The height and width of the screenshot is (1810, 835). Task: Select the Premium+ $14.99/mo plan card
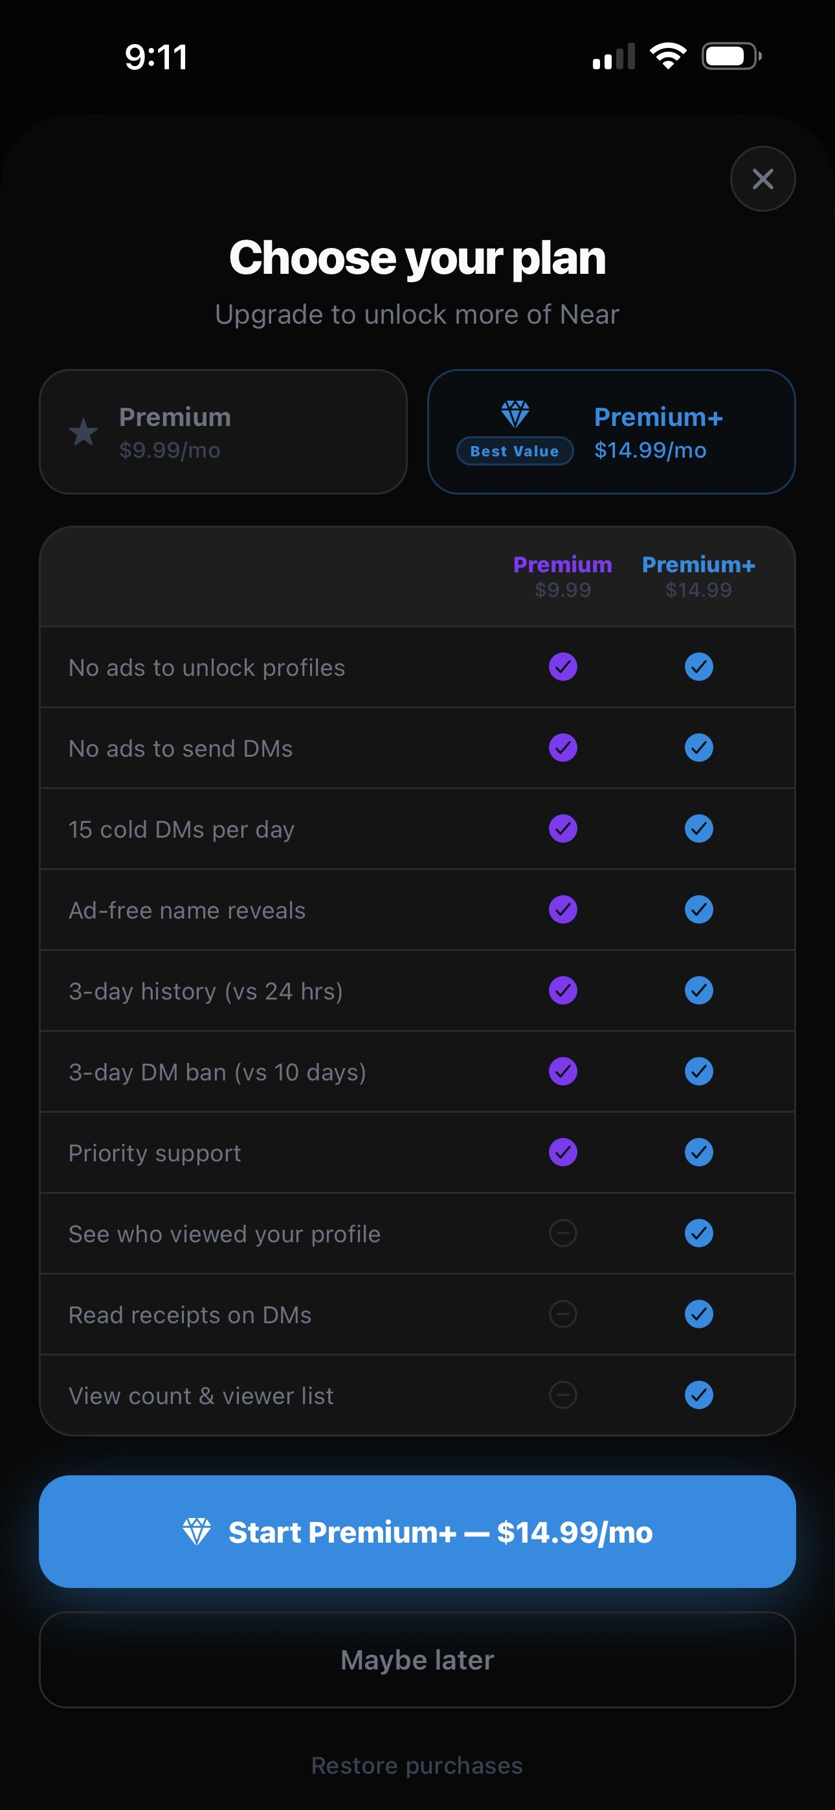pos(612,430)
